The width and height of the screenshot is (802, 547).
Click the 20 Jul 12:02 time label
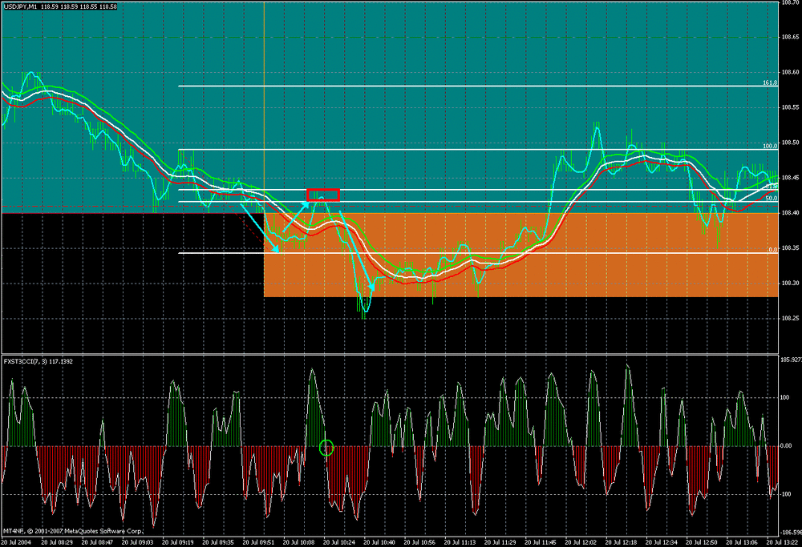tap(581, 542)
